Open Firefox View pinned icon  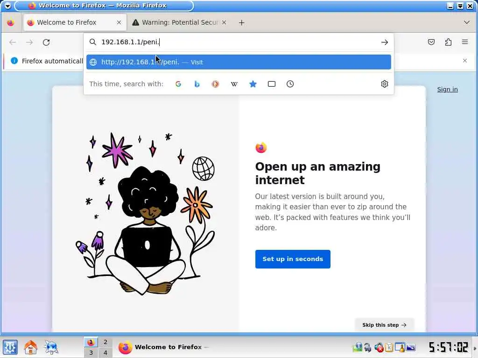(11, 23)
